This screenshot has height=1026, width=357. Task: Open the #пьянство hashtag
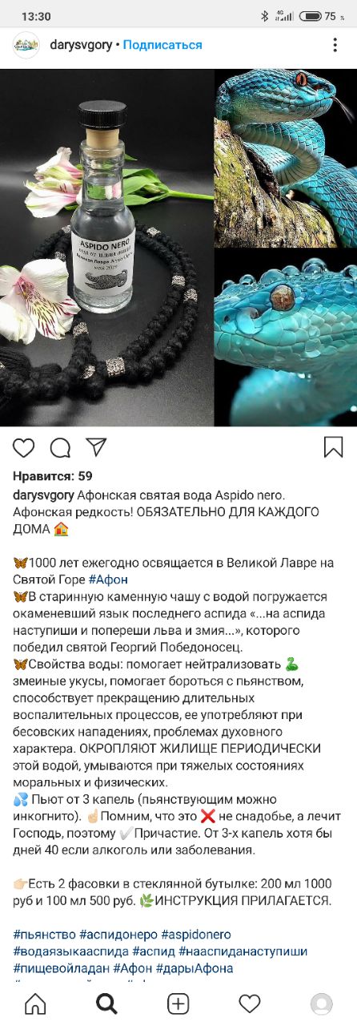[x=45, y=935]
